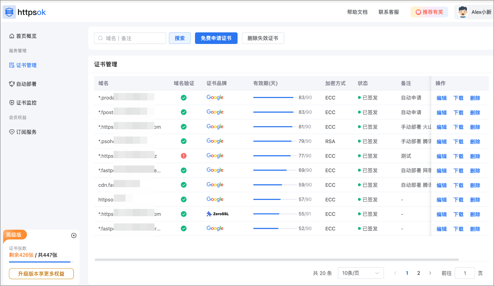The width and height of the screenshot is (494, 286).
Task: Click 编辑 in 52/90 row
Action: point(442,229)
